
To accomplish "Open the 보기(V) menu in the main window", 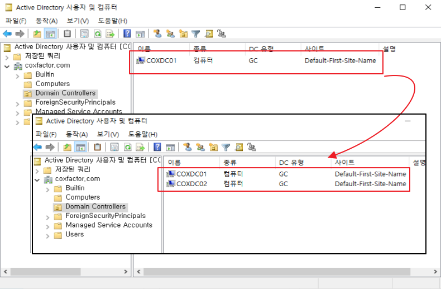I will point(78,21).
